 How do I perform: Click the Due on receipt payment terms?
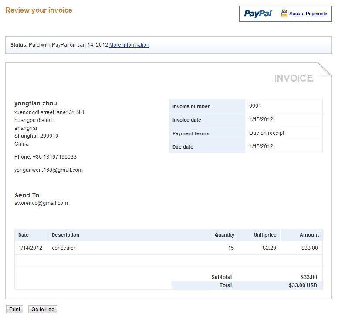(x=267, y=133)
